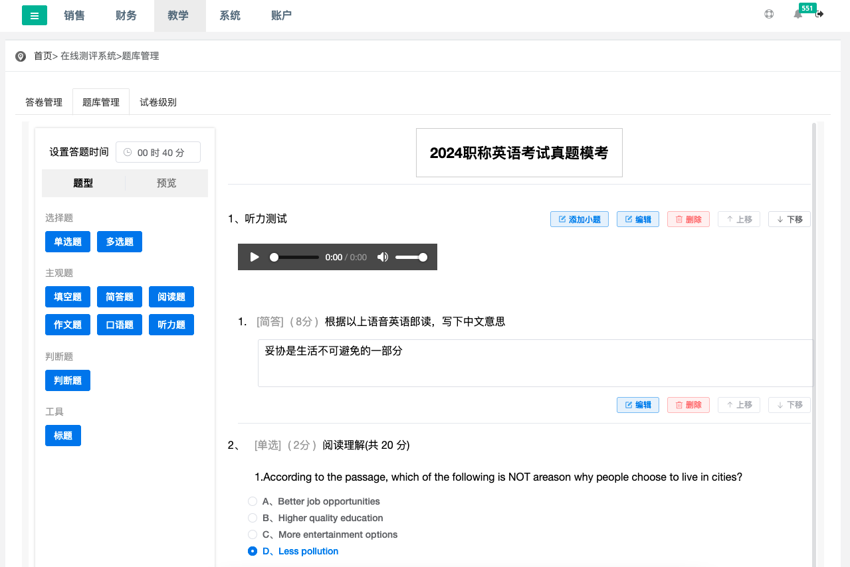The width and height of the screenshot is (850, 567).
Task: Switch to 答卷管理 tab
Action: coord(44,102)
